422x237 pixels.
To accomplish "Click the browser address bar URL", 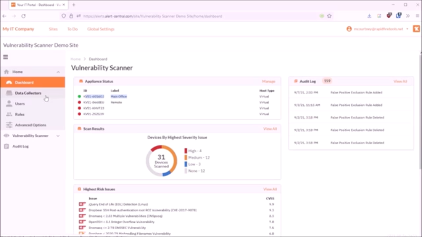I will (x=158, y=16).
